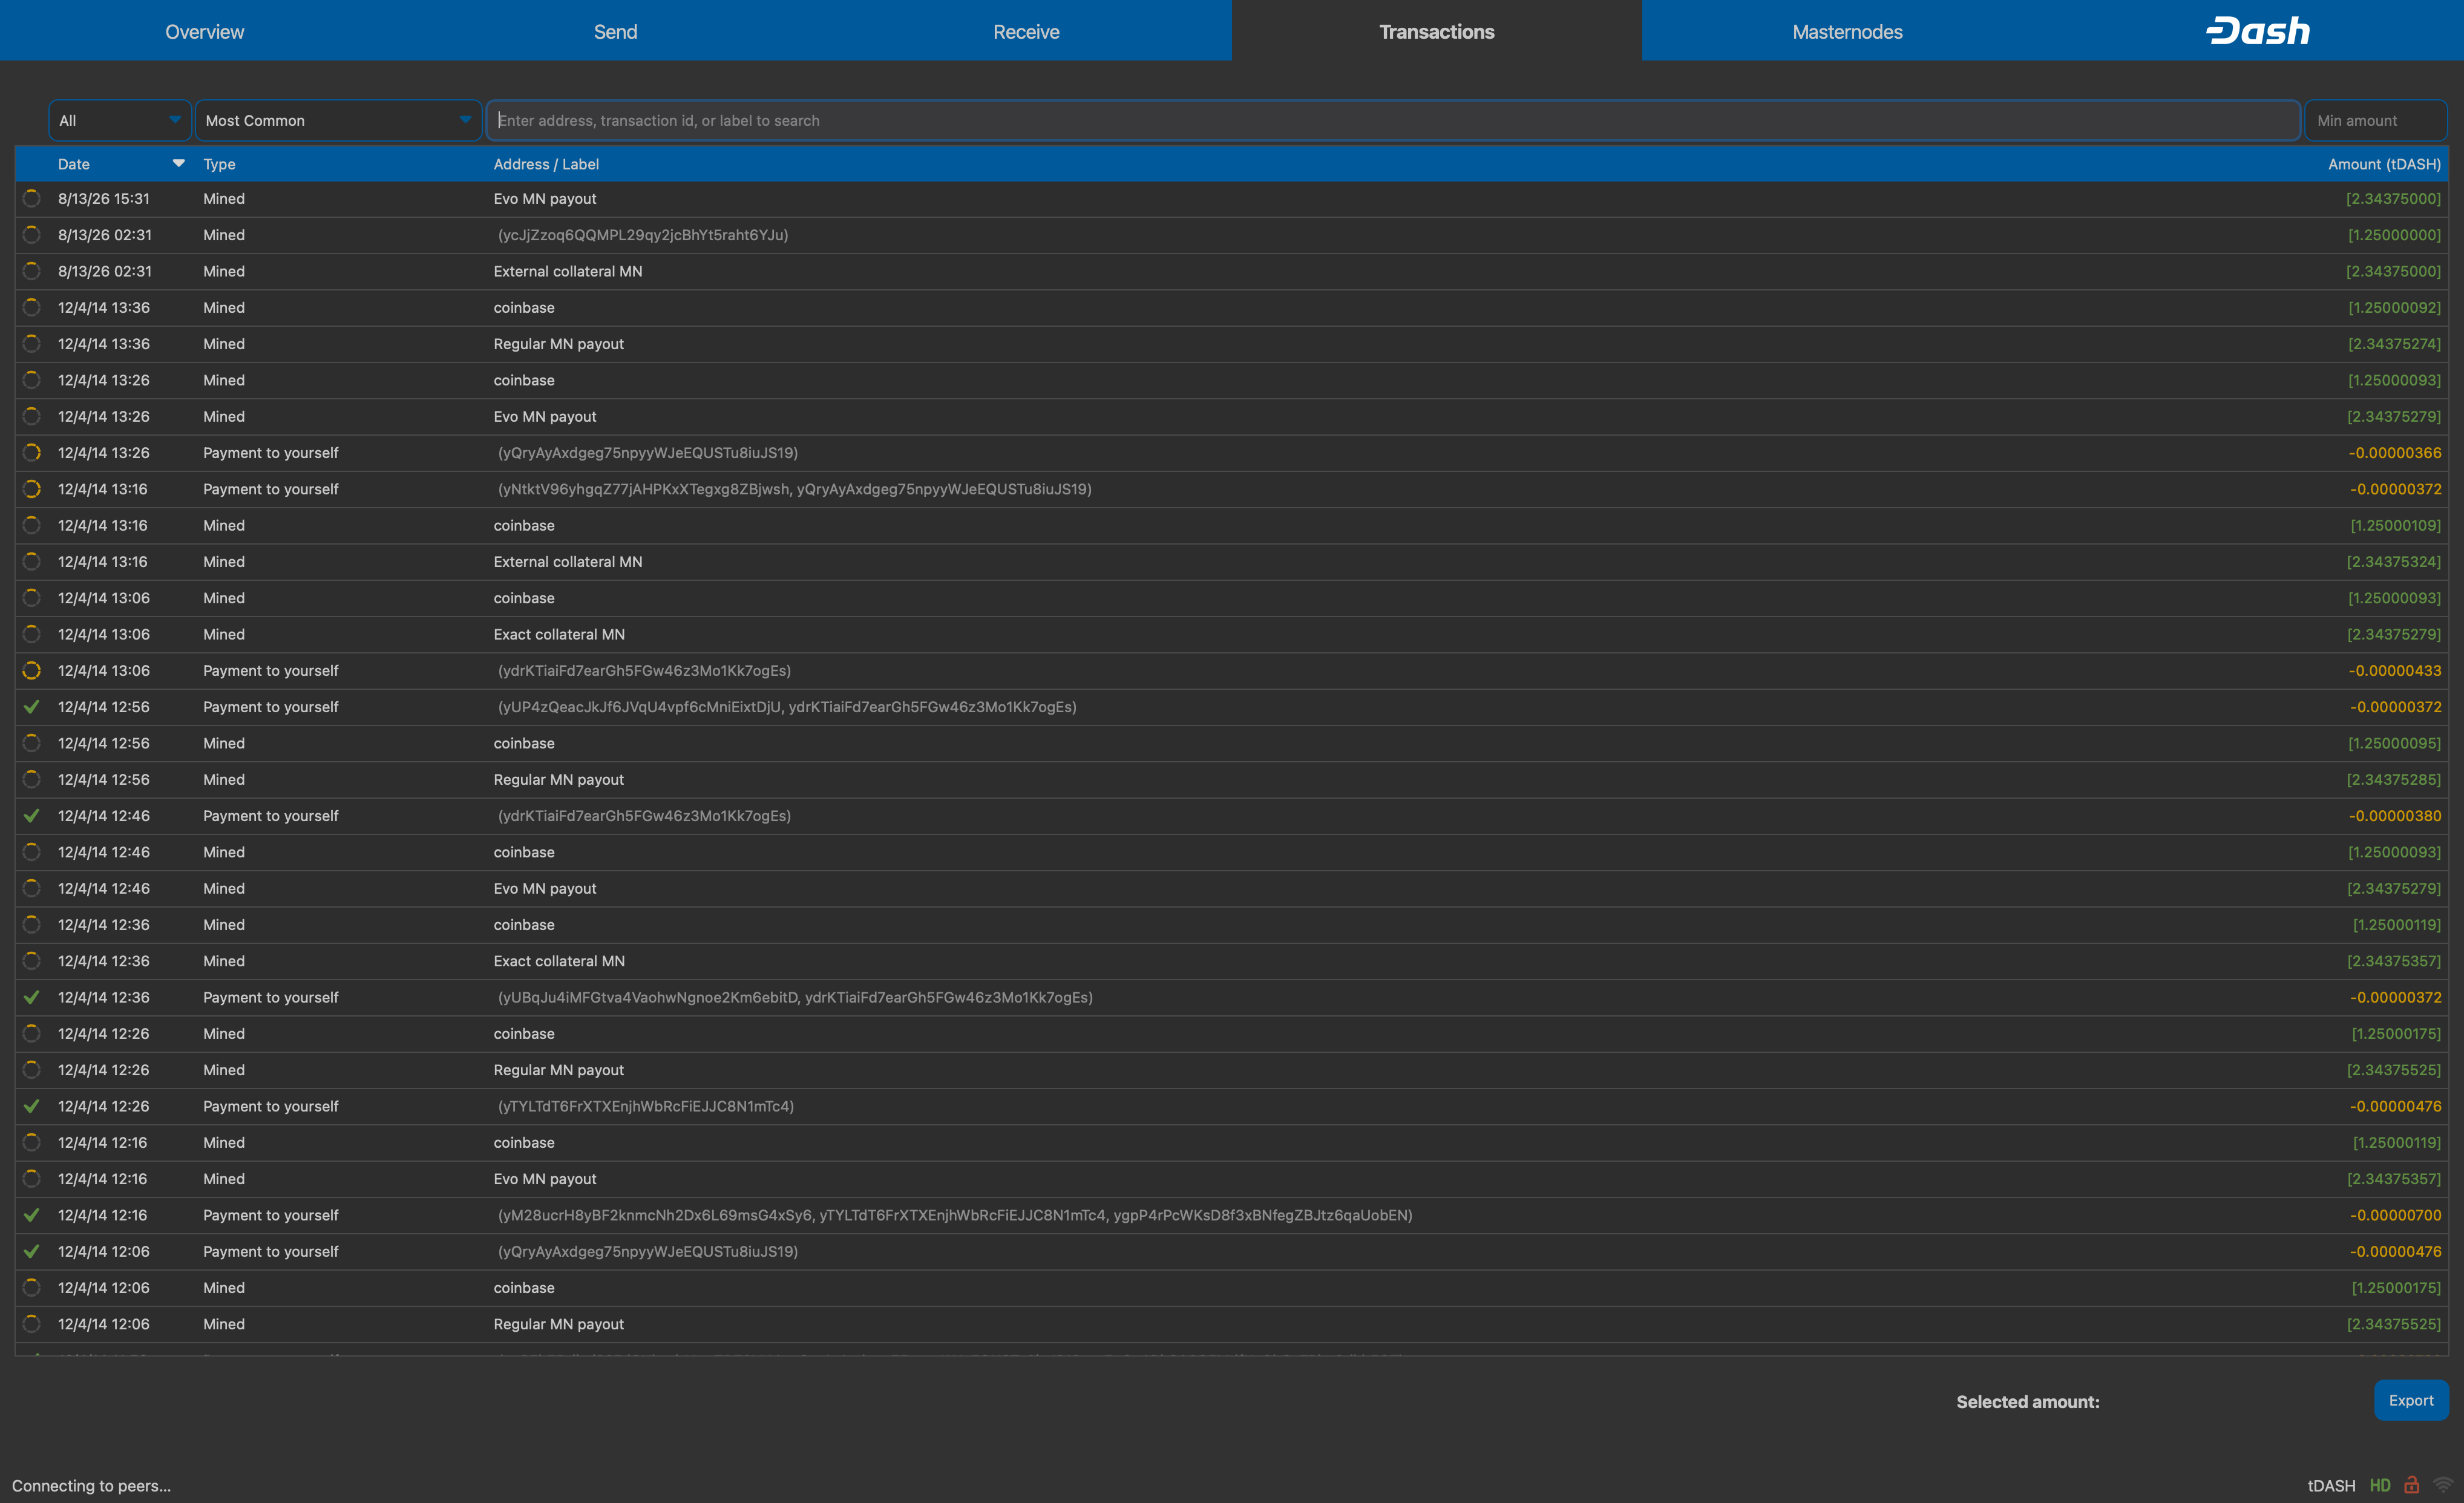Click status icon for 8/13/26 15:31 Evo MN payout
Image resolution: width=2464 pixels, height=1503 pixels.
[32, 199]
